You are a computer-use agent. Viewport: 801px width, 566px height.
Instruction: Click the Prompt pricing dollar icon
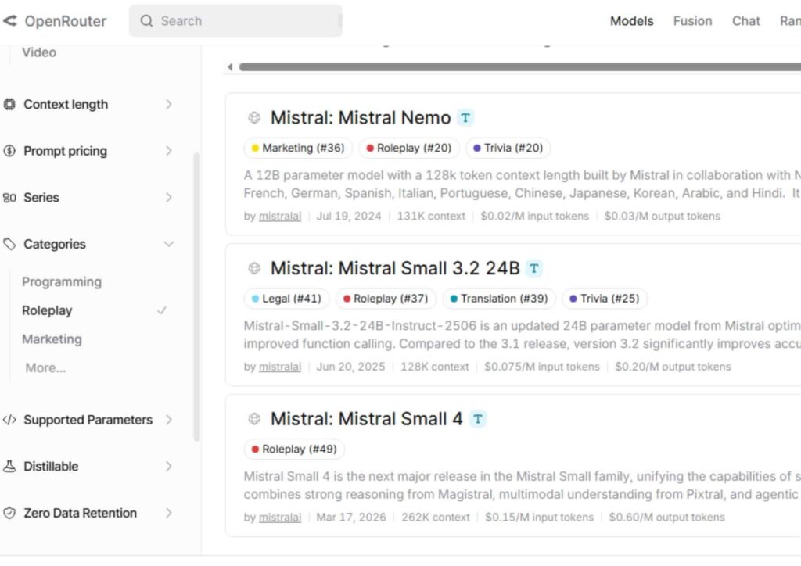point(9,151)
